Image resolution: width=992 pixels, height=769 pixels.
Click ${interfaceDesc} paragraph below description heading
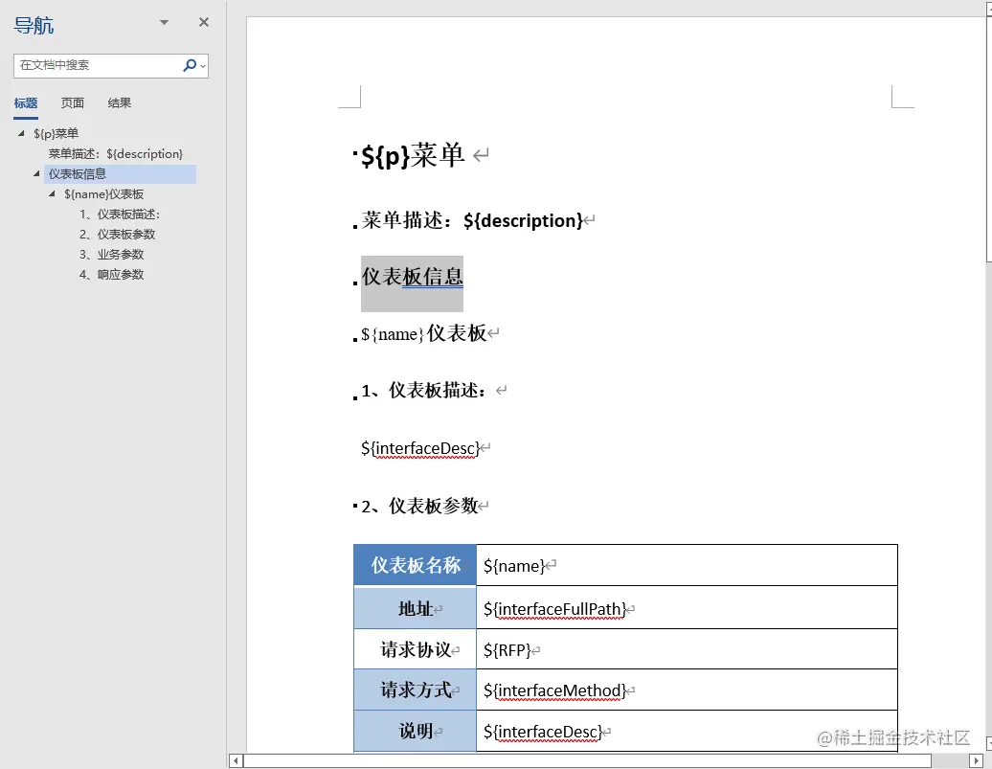[420, 448]
